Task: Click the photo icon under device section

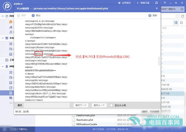Action: point(11,83)
